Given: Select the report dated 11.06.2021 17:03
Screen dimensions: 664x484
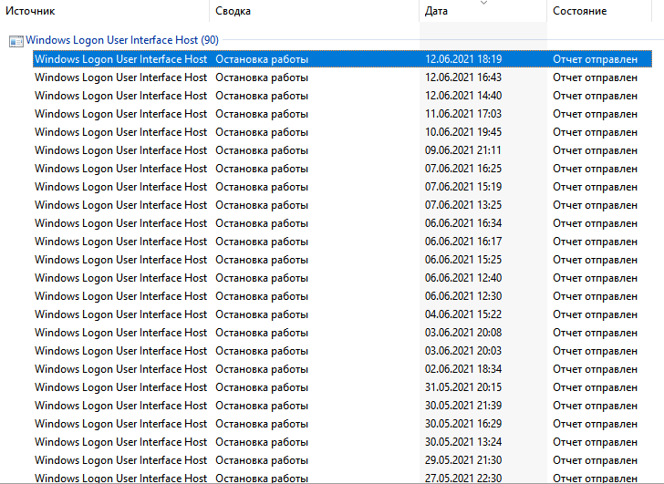Looking at the screenshot, I should 342,114.
